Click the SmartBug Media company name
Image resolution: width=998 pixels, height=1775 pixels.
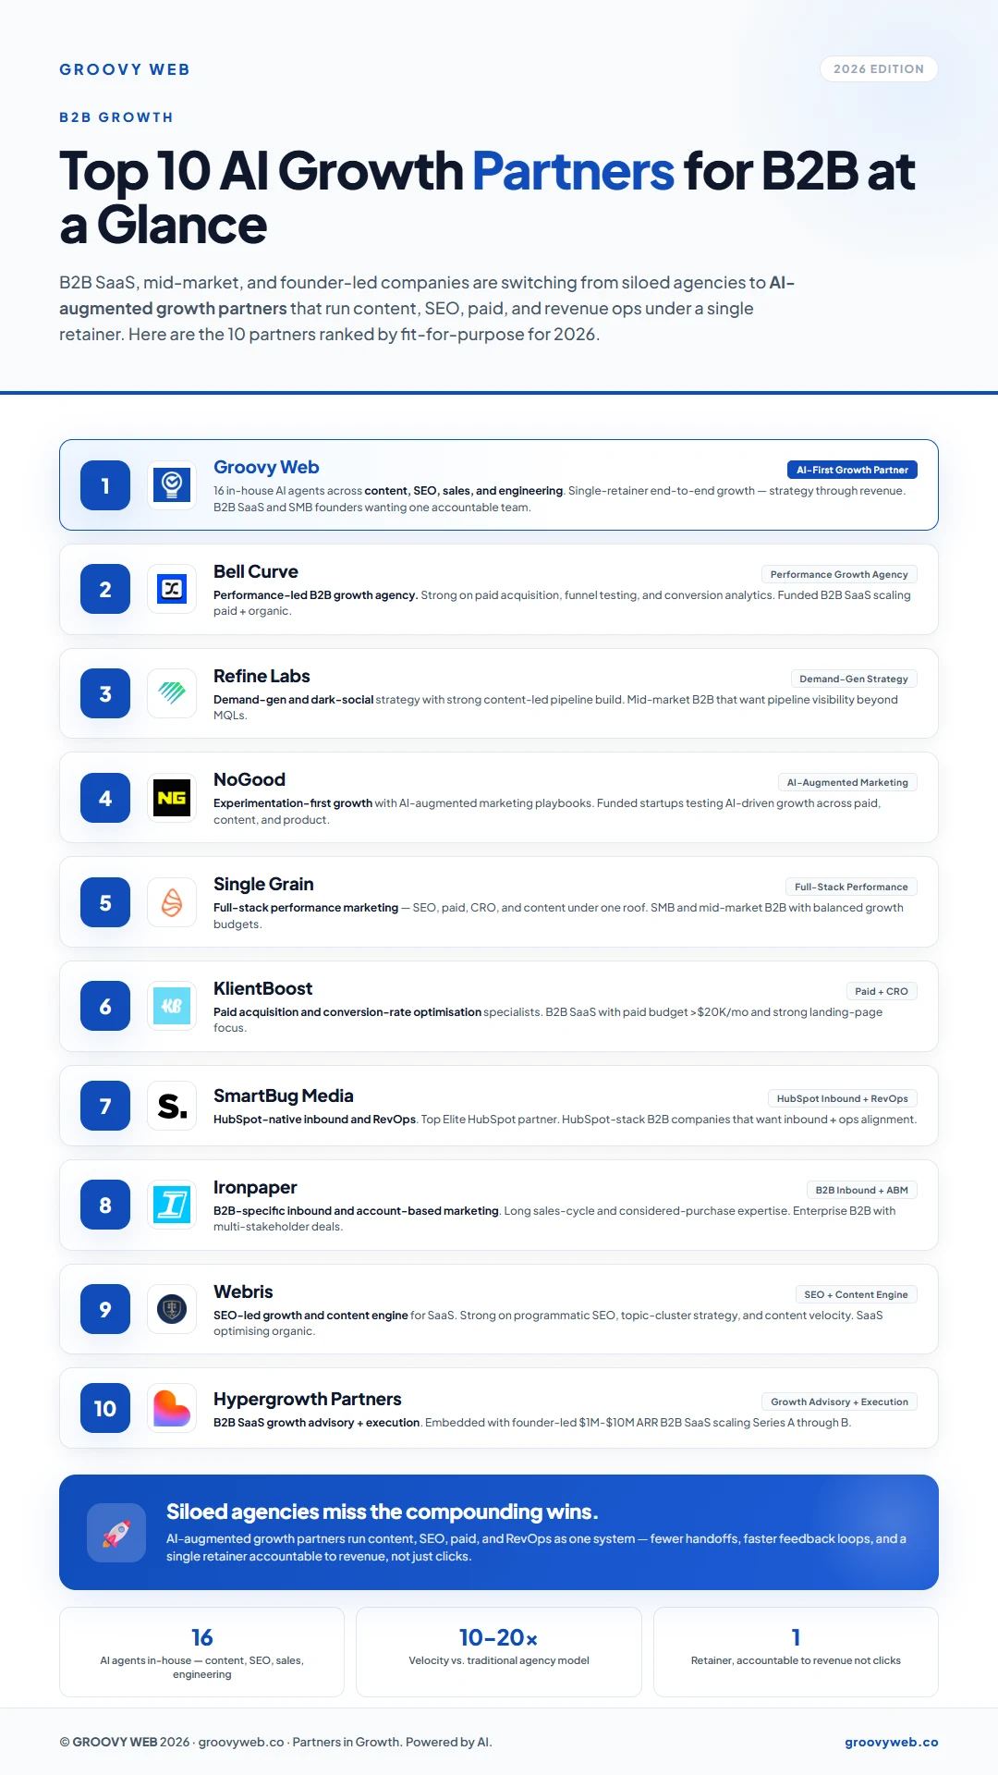click(284, 1096)
